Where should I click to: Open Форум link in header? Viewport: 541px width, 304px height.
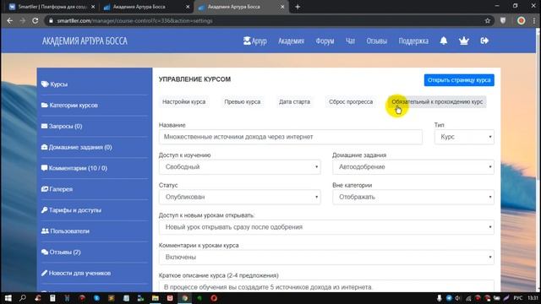click(325, 41)
